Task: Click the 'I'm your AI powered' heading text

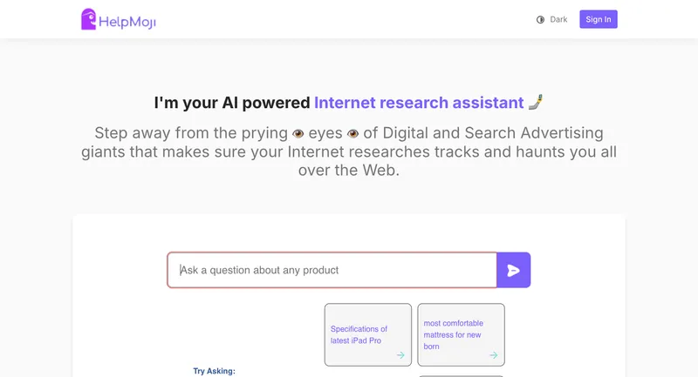Action: point(232,103)
